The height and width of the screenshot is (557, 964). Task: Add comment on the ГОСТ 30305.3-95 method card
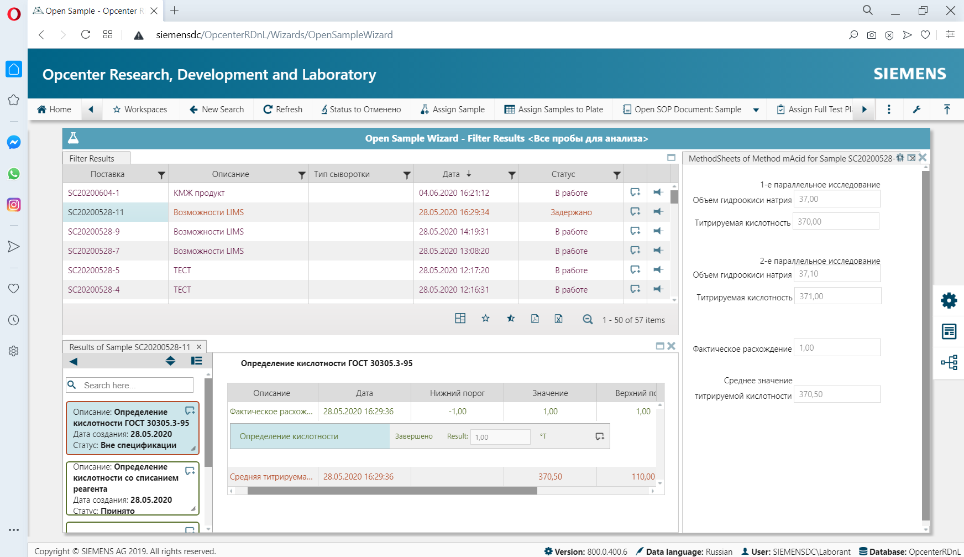(190, 411)
